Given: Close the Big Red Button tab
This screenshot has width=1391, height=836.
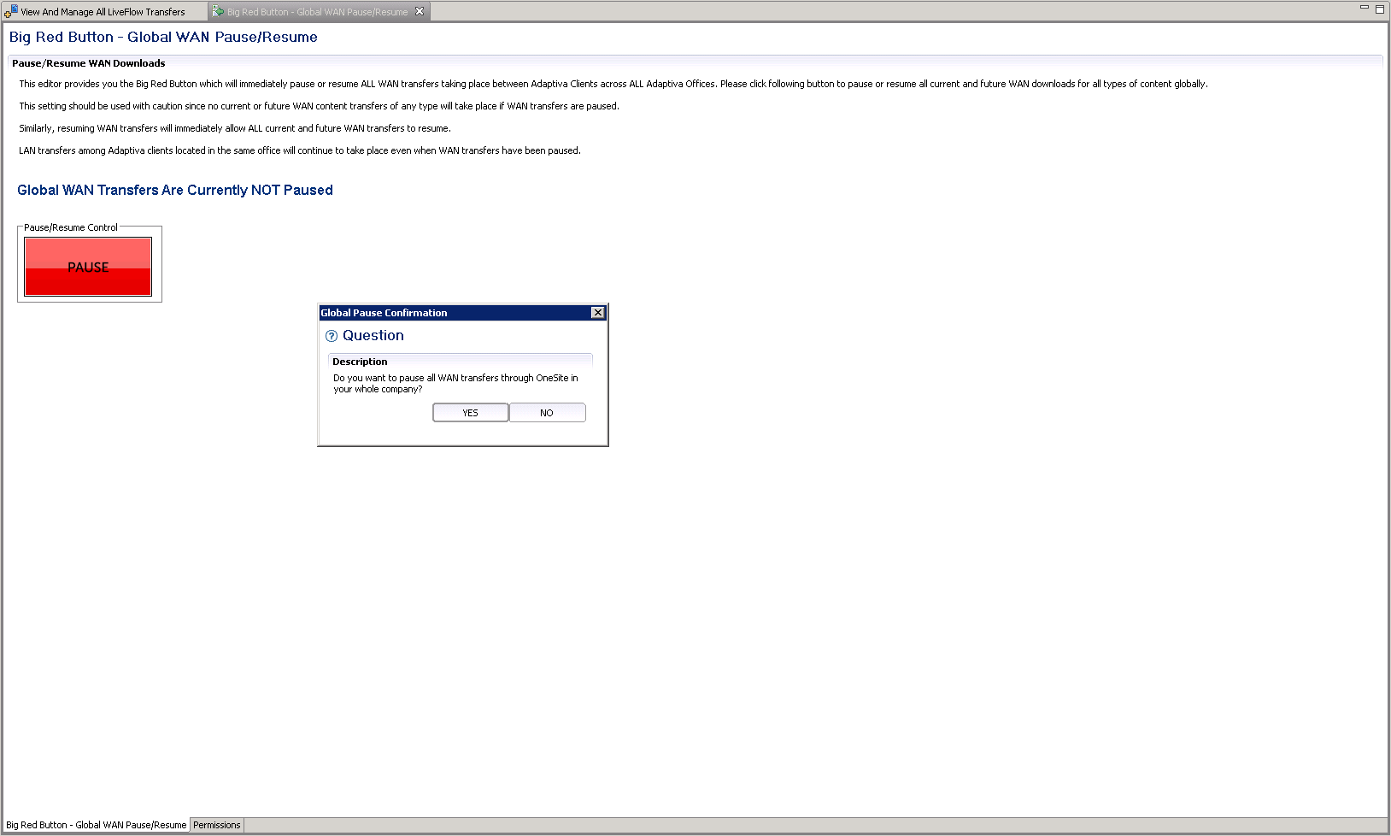Looking at the screenshot, I should (420, 11).
